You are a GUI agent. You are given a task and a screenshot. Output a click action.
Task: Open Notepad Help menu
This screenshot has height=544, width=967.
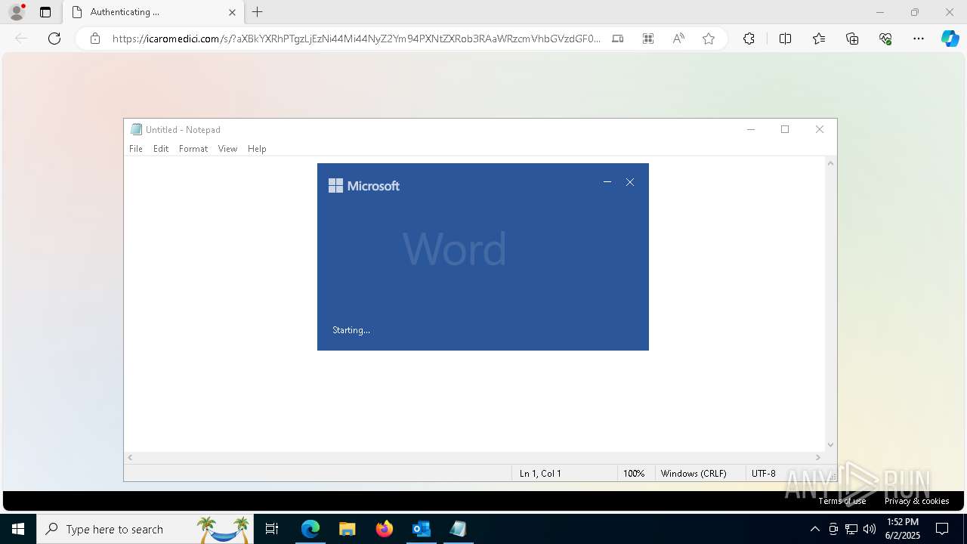[x=257, y=149]
